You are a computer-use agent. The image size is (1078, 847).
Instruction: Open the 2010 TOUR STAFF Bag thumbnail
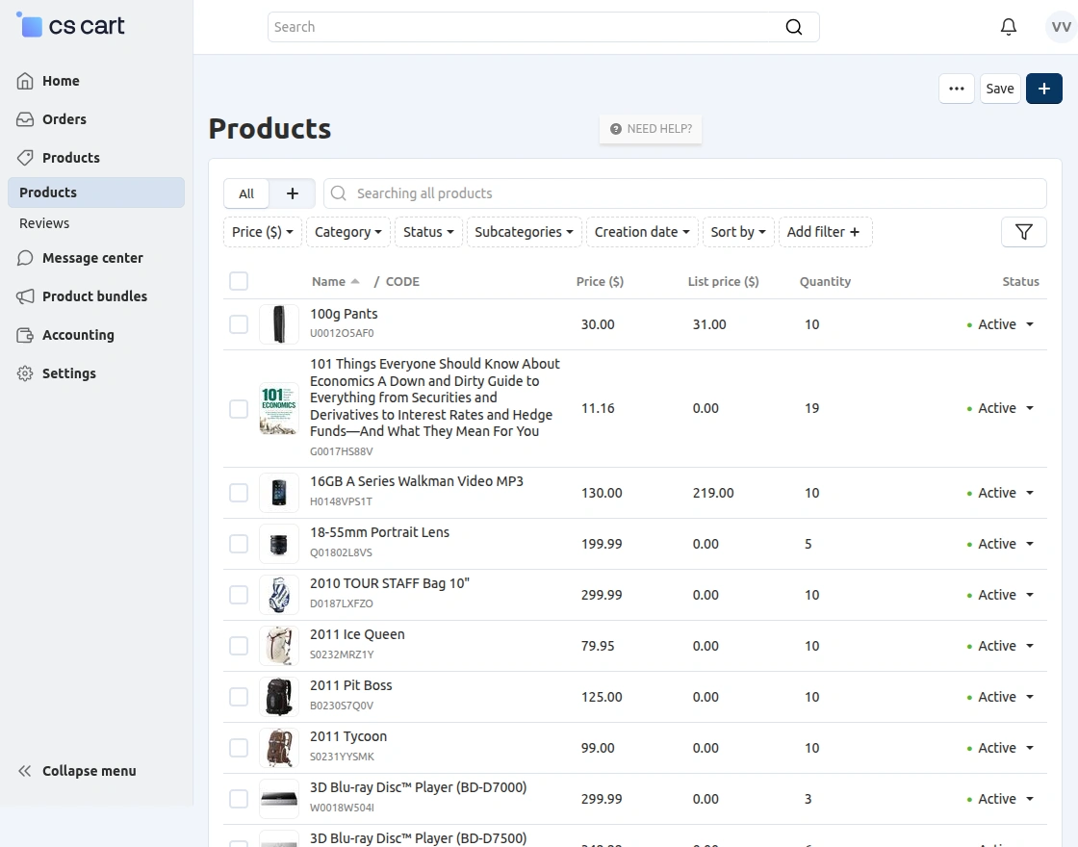[278, 595]
